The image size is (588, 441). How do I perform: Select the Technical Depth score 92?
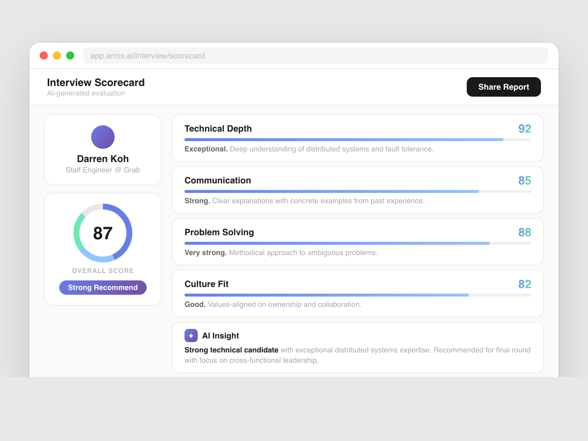[x=524, y=129]
